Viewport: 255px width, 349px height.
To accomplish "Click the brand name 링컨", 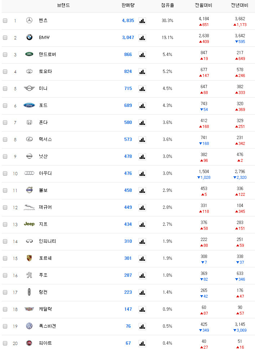I will click(43, 292).
